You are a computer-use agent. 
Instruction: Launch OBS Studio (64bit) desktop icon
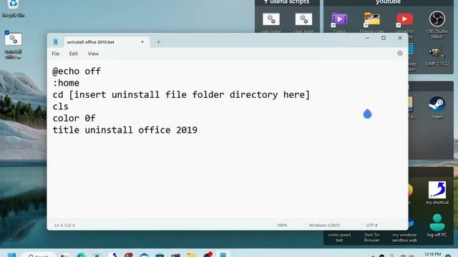(x=437, y=24)
